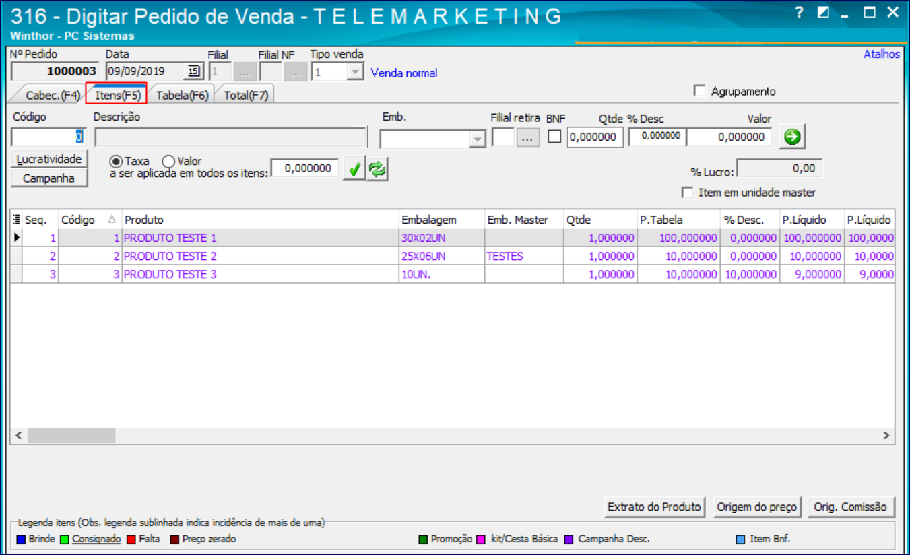910x555 pixels.
Task: Click the grid scroll left arrow
Action: 19,436
